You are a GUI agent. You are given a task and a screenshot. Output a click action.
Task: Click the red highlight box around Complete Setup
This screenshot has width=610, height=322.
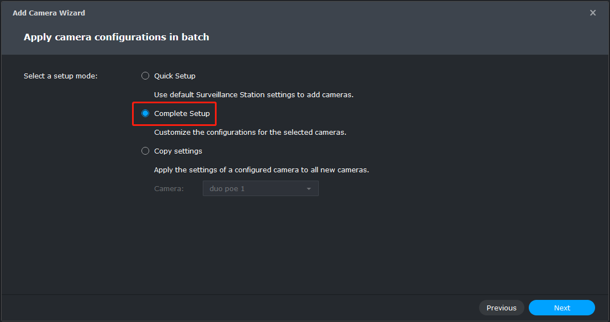tap(174, 114)
